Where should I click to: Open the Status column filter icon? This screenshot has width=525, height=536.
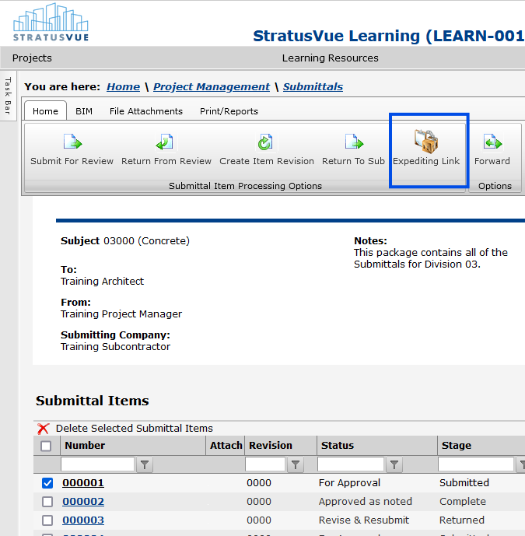[394, 464]
